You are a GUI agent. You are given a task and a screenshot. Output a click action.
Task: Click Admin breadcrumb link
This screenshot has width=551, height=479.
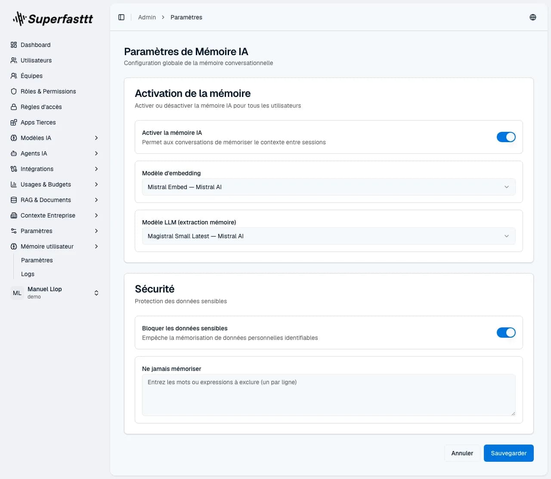pyautogui.click(x=147, y=17)
